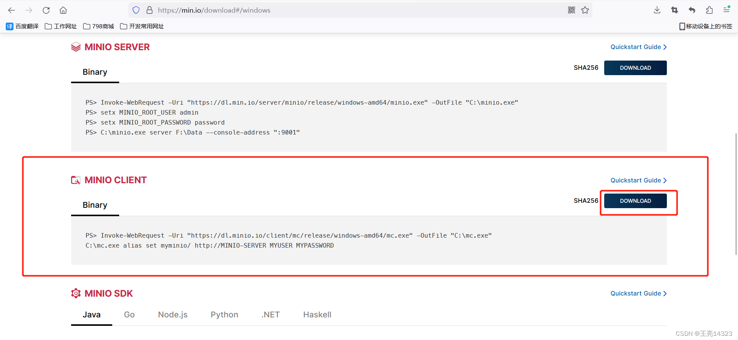Viewport: 738px width, 340px height.
Task: Open the 798商城 bookmark folder
Action: click(x=99, y=26)
